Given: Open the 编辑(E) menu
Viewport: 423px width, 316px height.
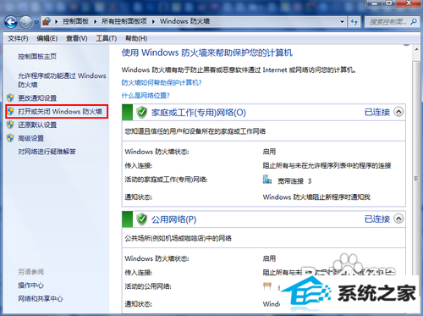Looking at the screenshot, I should point(47,38).
